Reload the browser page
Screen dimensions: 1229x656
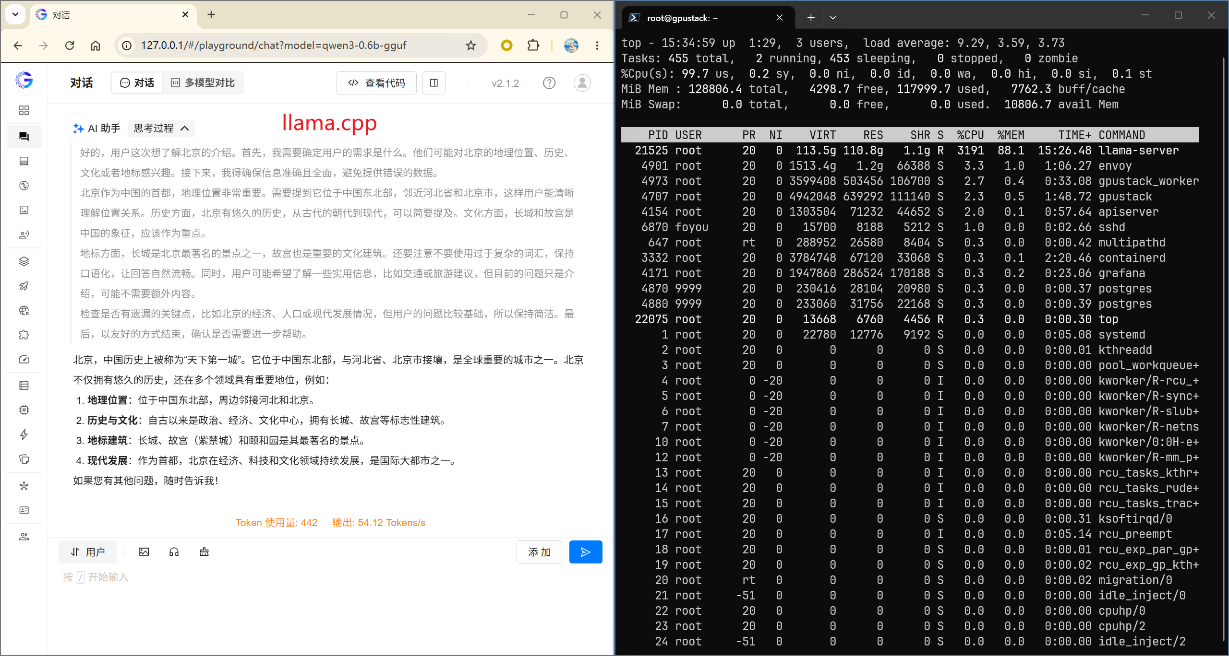70,46
